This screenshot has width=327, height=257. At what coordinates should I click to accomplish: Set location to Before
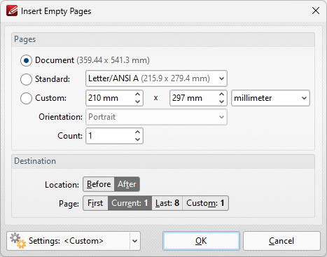(x=99, y=184)
